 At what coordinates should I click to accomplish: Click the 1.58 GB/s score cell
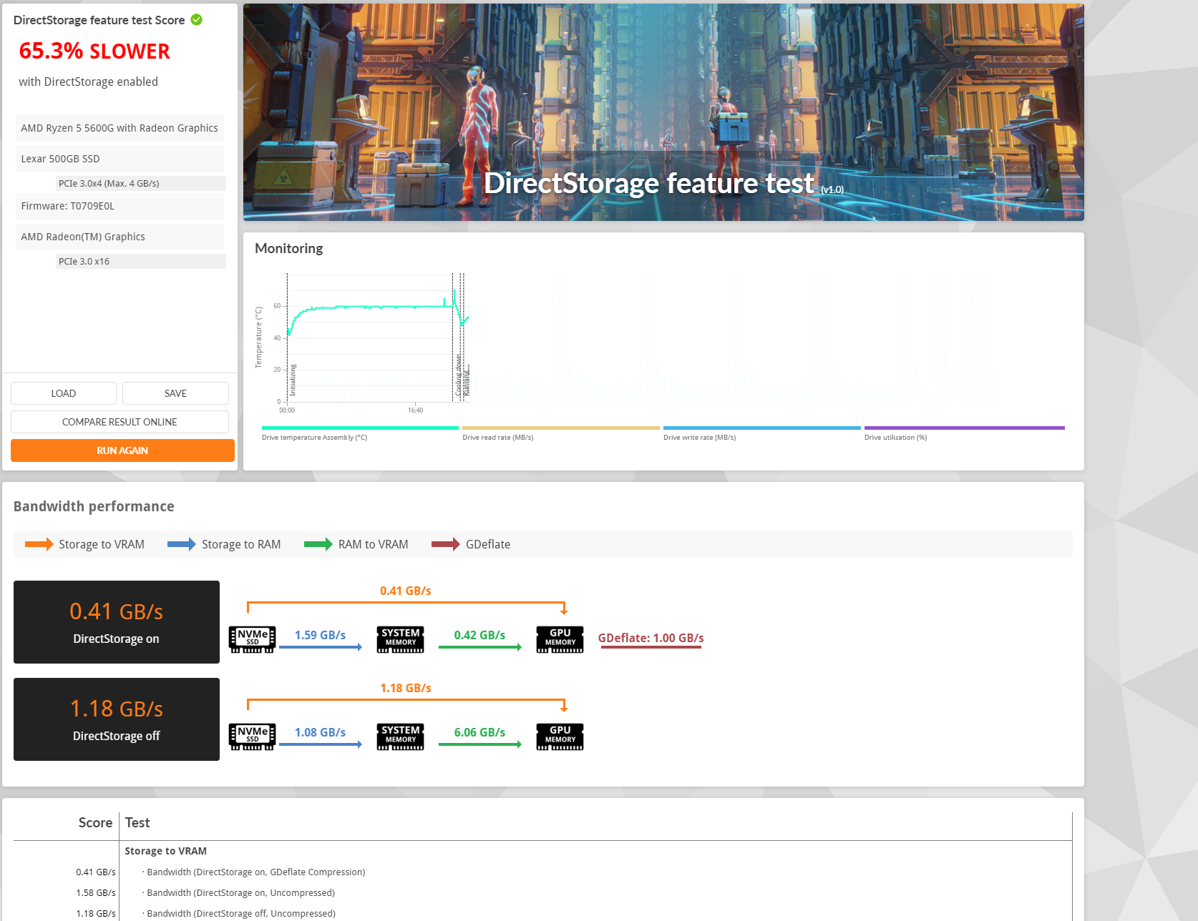[96, 892]
